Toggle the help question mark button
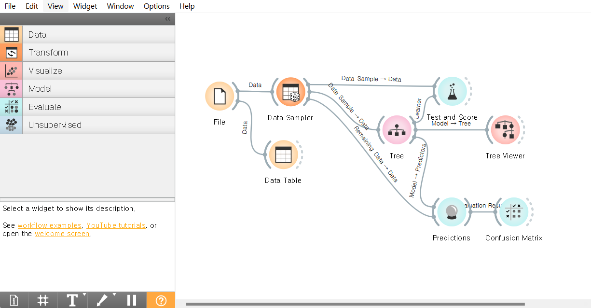This screenshot has height=308, width=591. click(x=161, y=300)
